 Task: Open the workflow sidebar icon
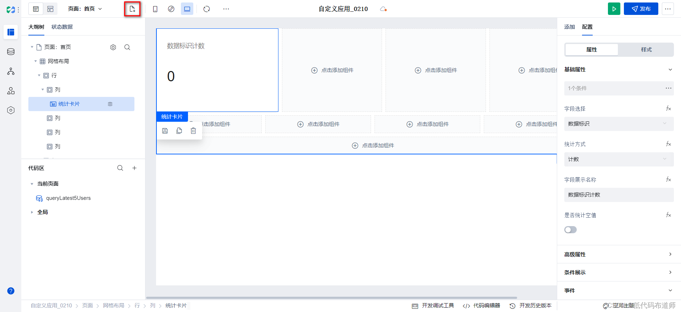tap(11, 71)
